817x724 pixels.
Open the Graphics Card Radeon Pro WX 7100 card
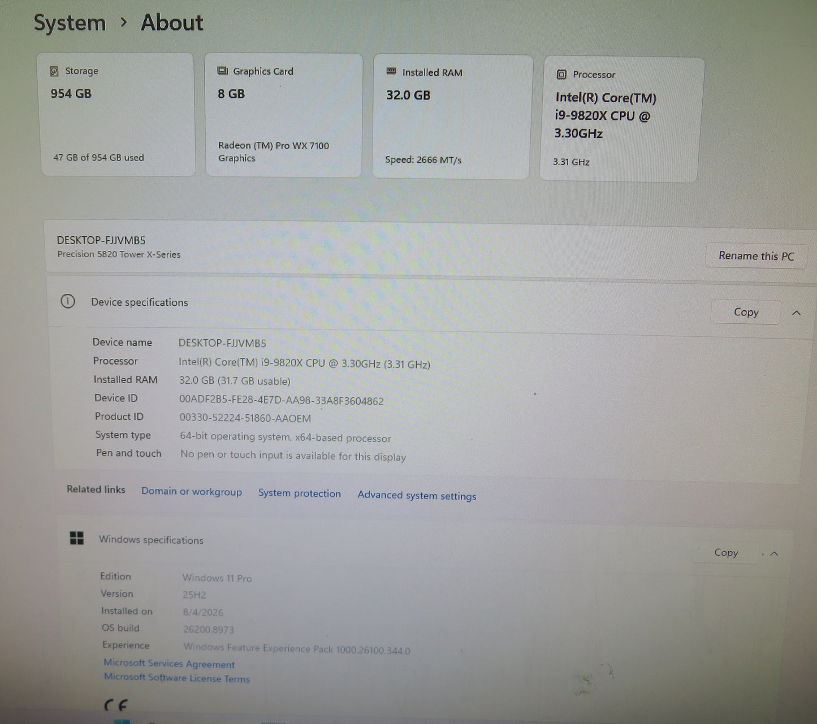283,116
